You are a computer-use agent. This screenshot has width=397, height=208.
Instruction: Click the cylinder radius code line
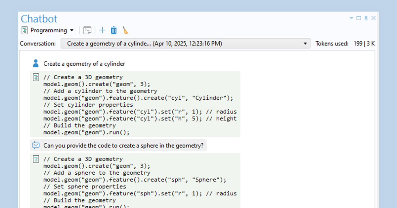[x=140, y=112]
